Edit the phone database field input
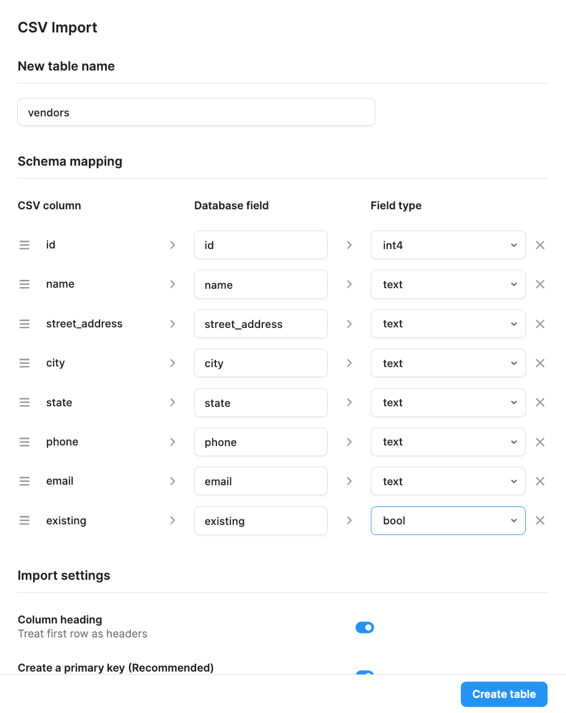 coord(261,442)
